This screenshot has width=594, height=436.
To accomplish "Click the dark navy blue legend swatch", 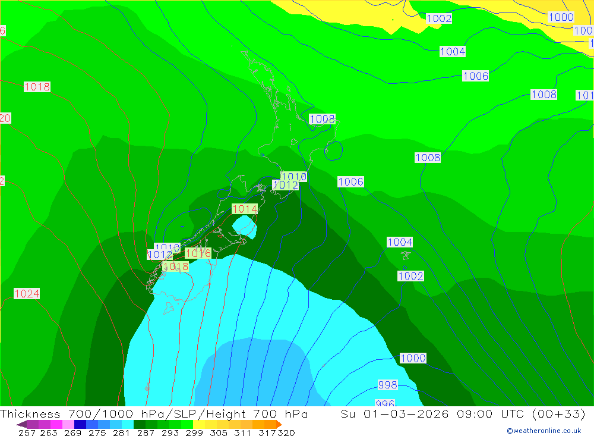I will click(x=80, y=424).
